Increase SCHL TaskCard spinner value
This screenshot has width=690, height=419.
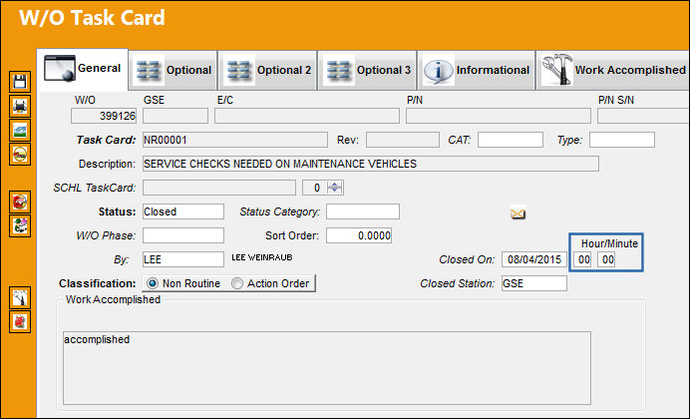pos(335,185)
